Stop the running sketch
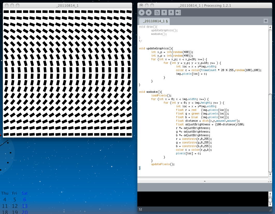Image resolution: width=275 pixels, height=214 pixels. [148, 13]
